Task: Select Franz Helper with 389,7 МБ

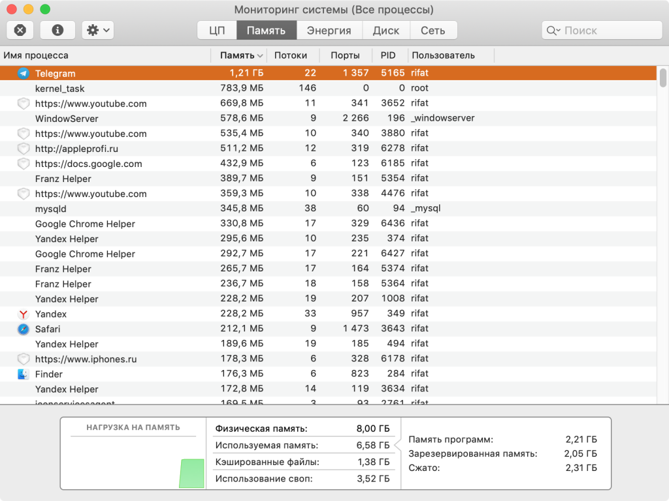Action: click(328, 179)
